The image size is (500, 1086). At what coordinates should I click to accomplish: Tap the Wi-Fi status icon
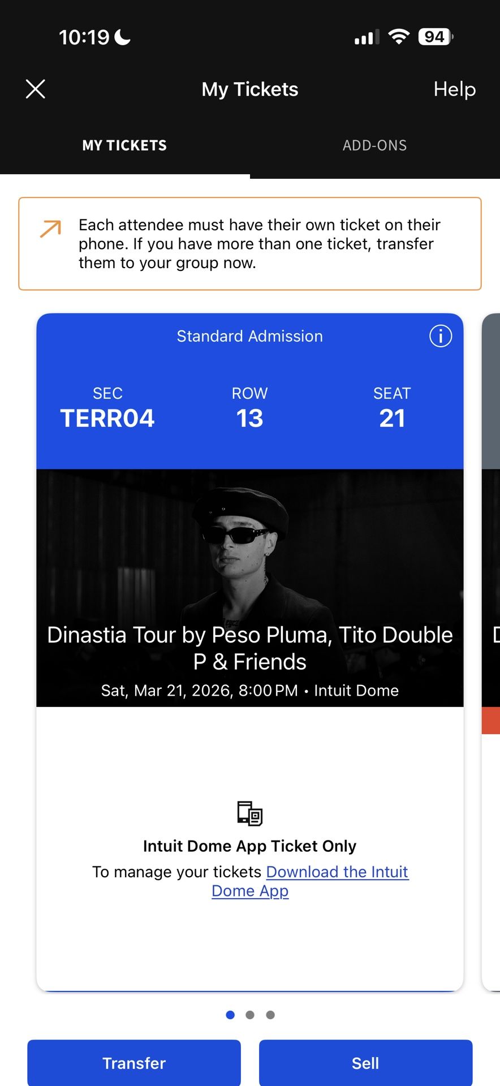[399, 37]
